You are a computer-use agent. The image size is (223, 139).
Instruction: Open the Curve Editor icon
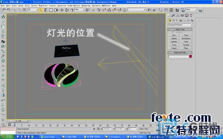click(x=166, y=10)
